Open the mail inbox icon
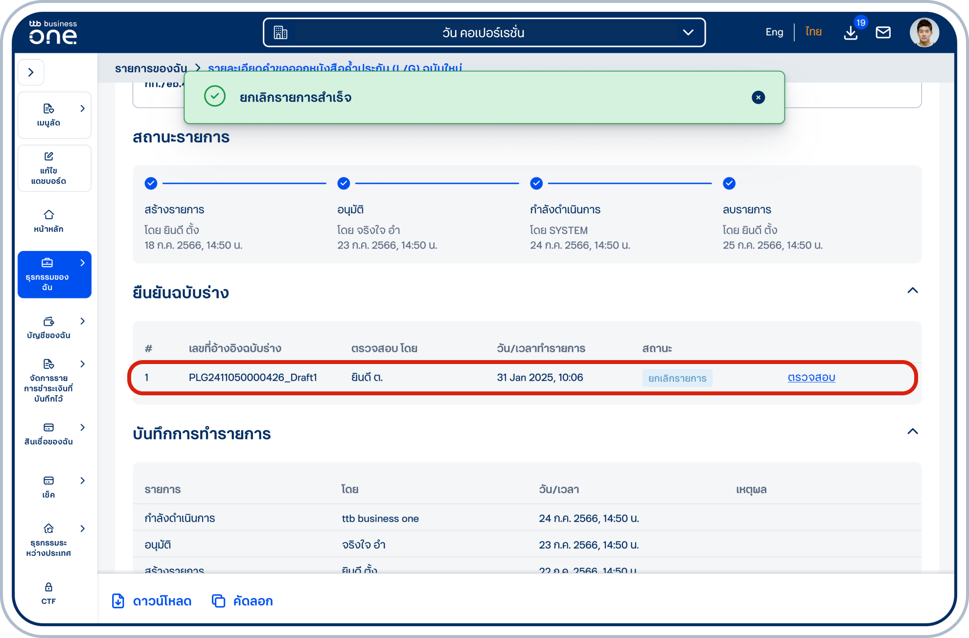969x638 pixels. 883,33
